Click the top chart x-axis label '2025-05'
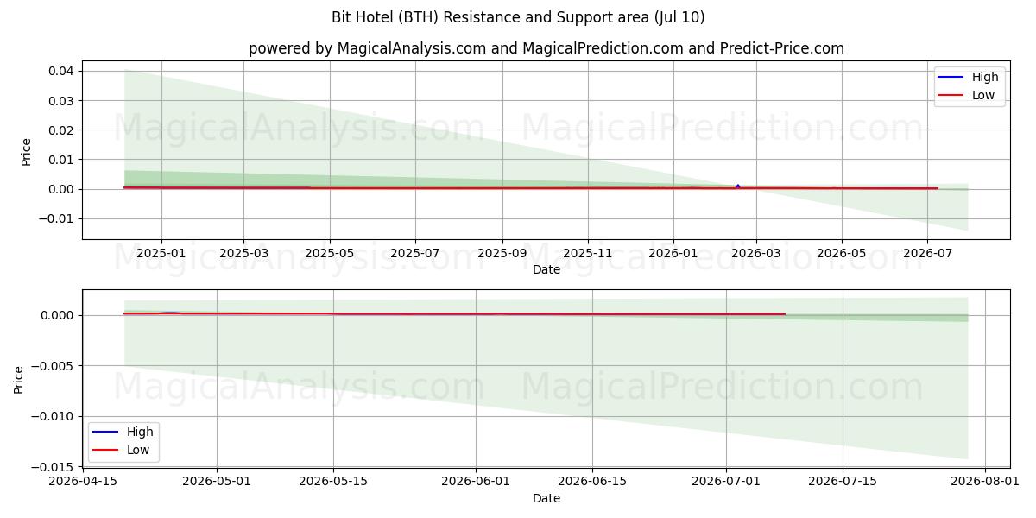The width and height of the screenshot is (1036, 518). (x=331, y=254)
